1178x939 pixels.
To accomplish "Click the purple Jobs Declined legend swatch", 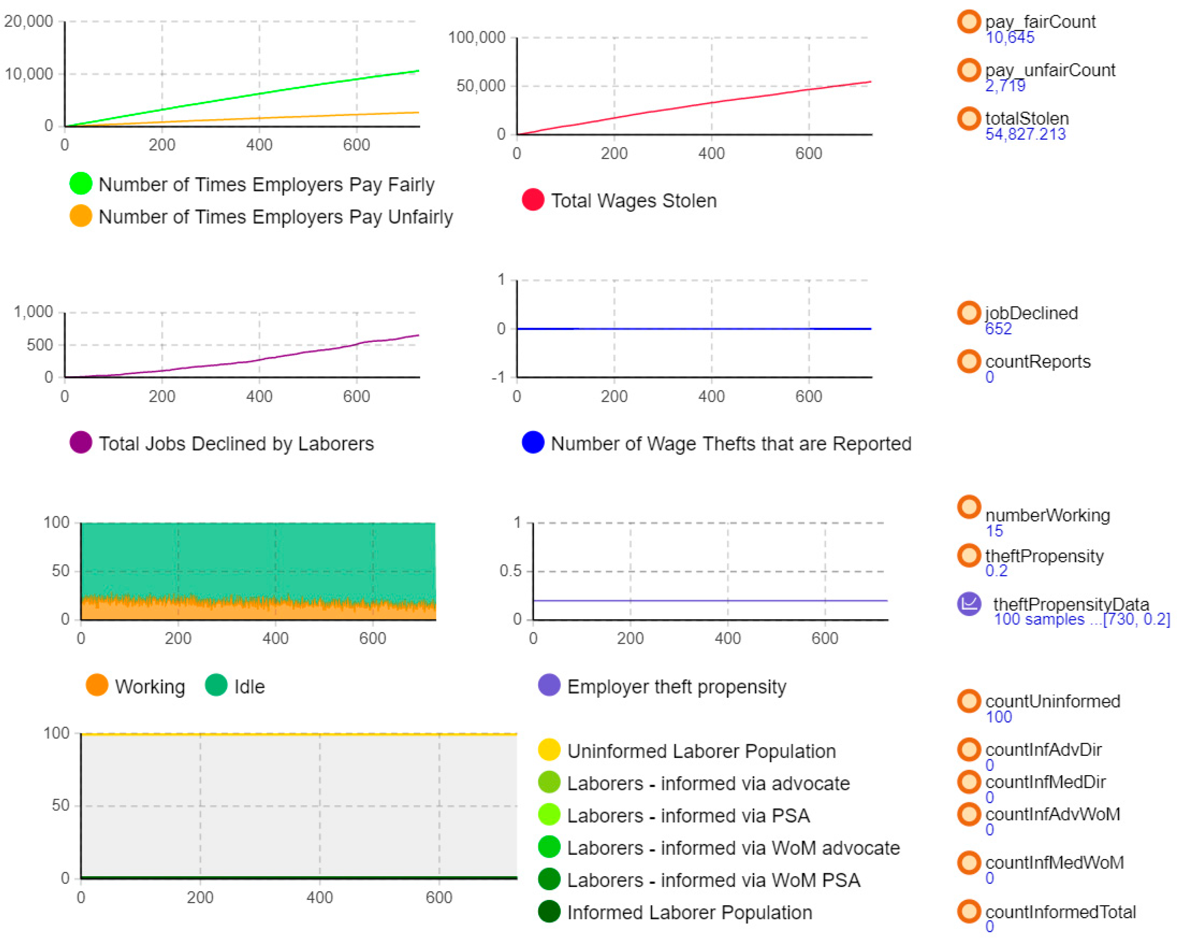I will 81,442.
